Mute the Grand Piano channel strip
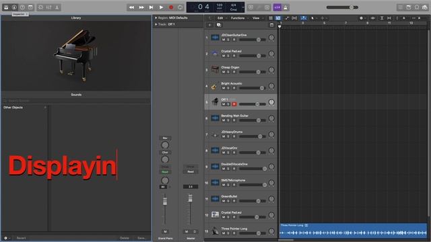Viewport: 431px width, 242px height. point(165,231)
